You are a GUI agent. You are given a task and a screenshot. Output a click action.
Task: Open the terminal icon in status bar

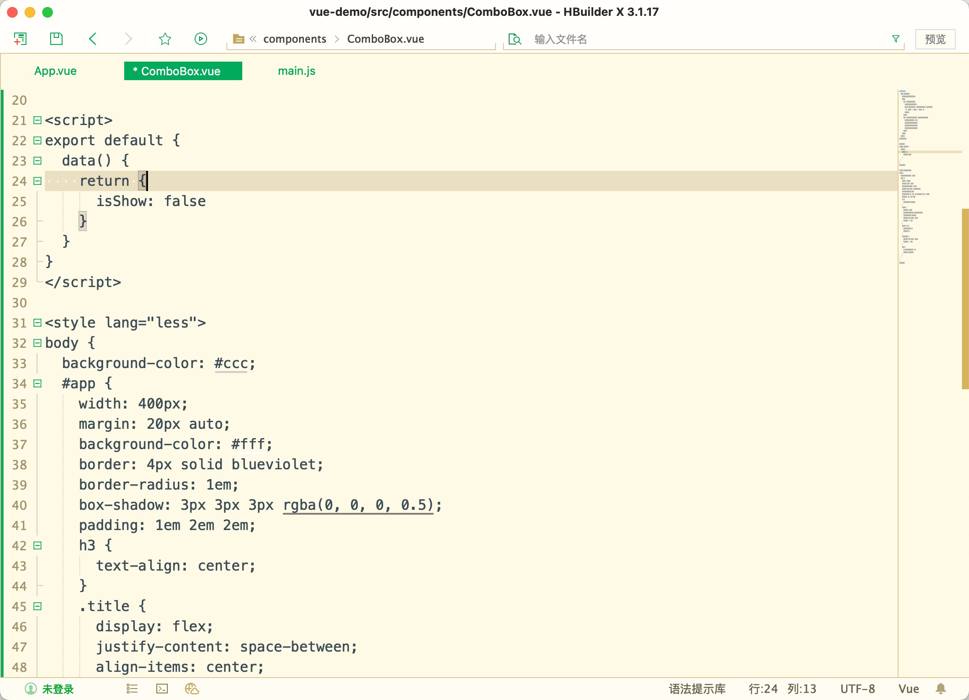click(162, 689)
